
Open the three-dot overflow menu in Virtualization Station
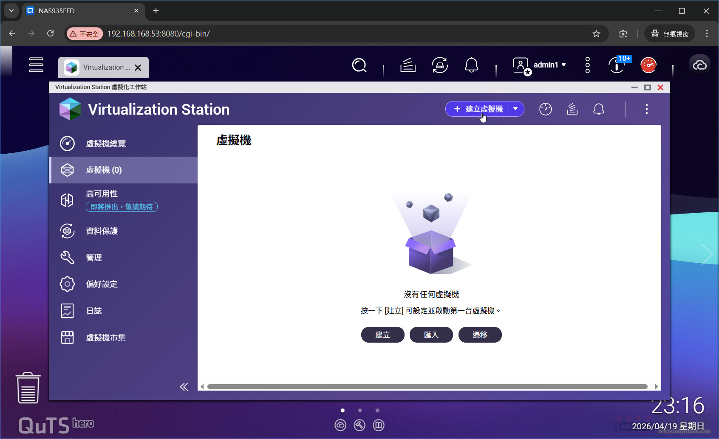coord(646,109)
